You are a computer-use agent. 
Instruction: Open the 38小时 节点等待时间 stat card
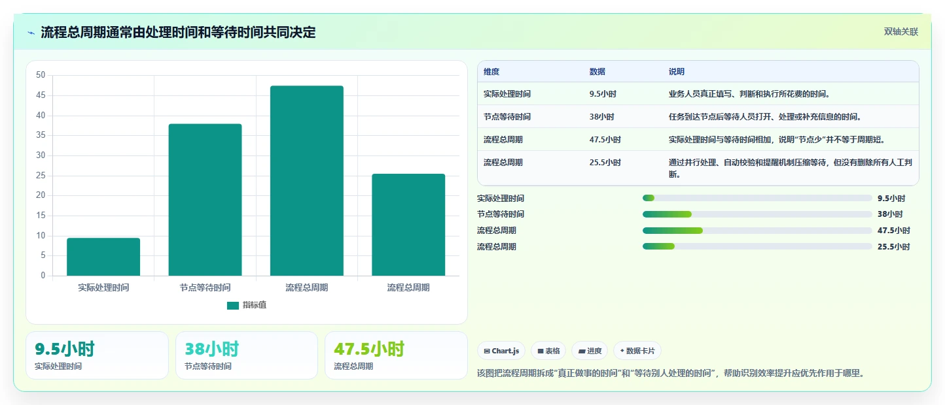(247, 355)
